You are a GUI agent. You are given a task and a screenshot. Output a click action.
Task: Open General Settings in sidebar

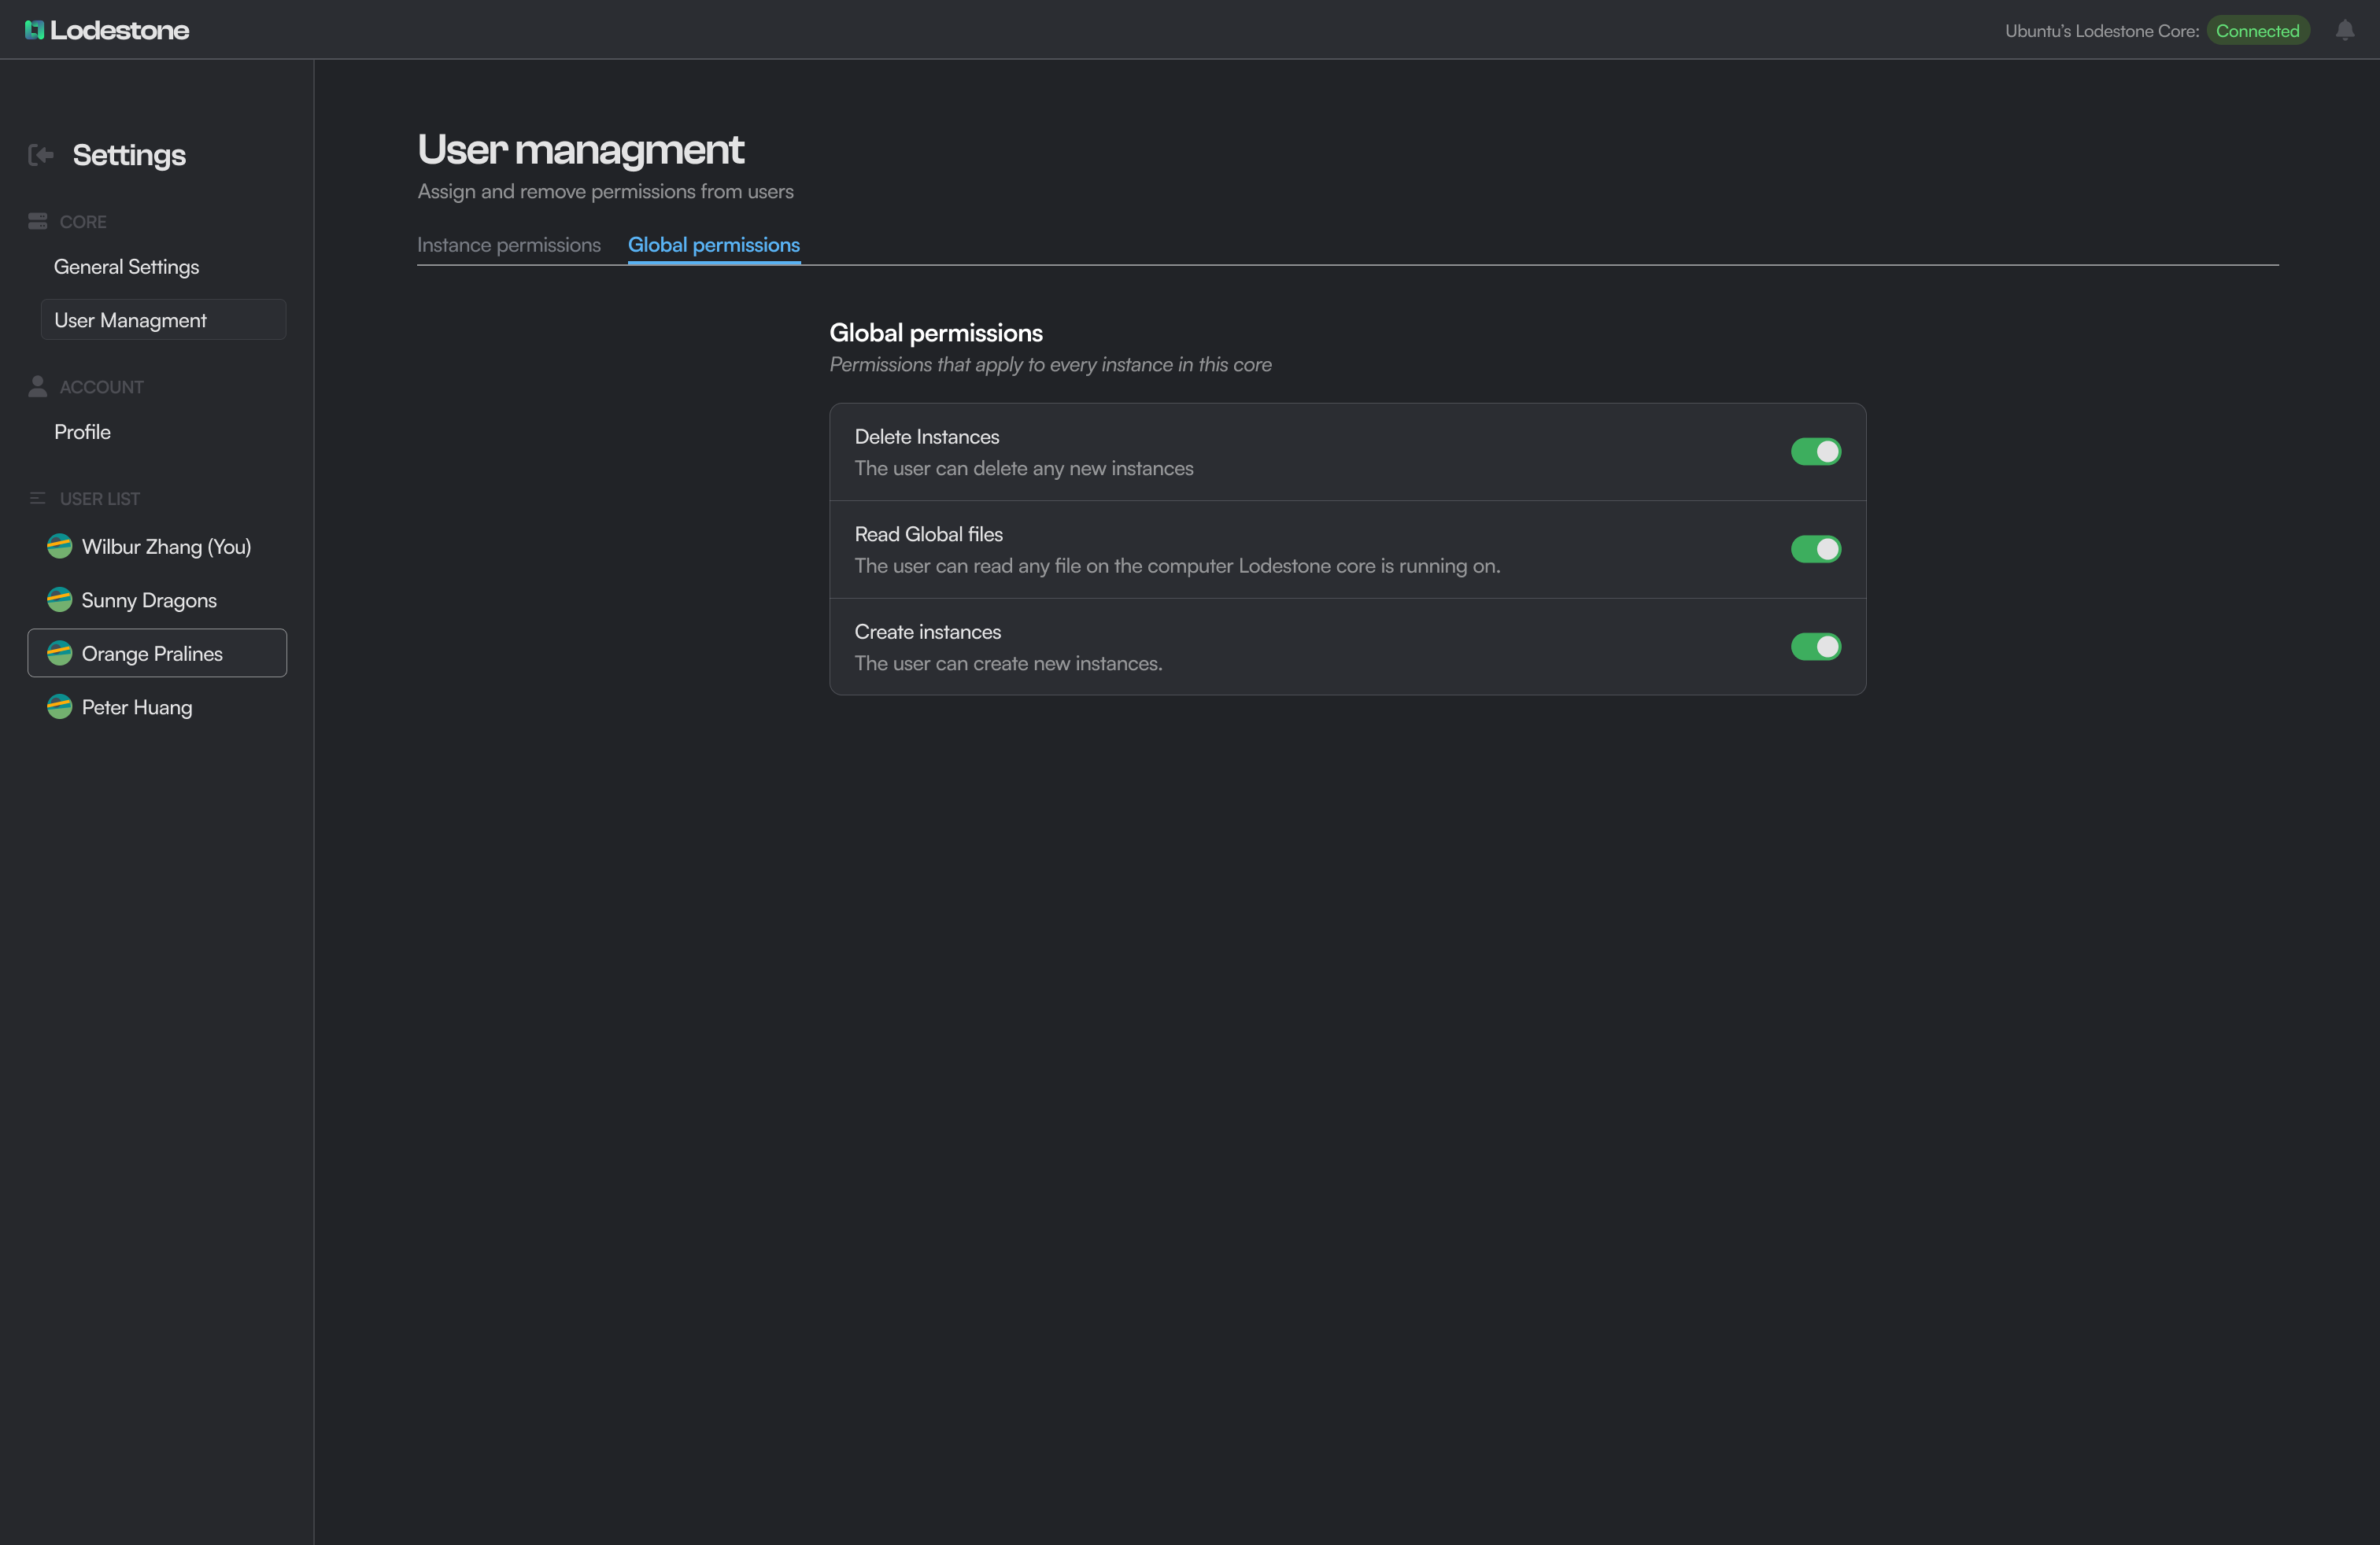pyautogui.click(x=126, y=267)
